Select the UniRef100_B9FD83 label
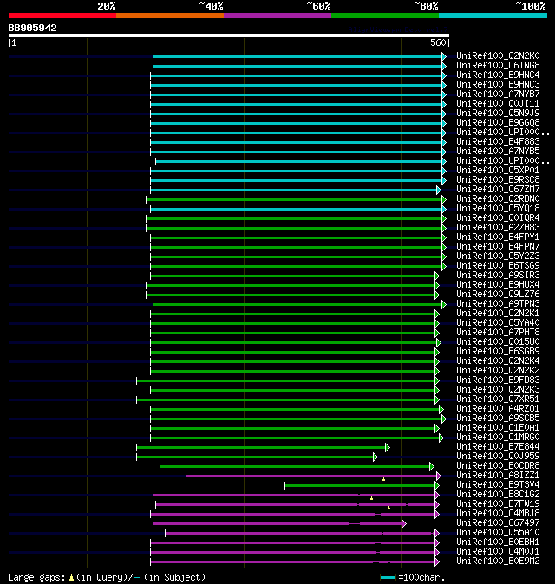The image size is (555, 584). coord(498,380)
